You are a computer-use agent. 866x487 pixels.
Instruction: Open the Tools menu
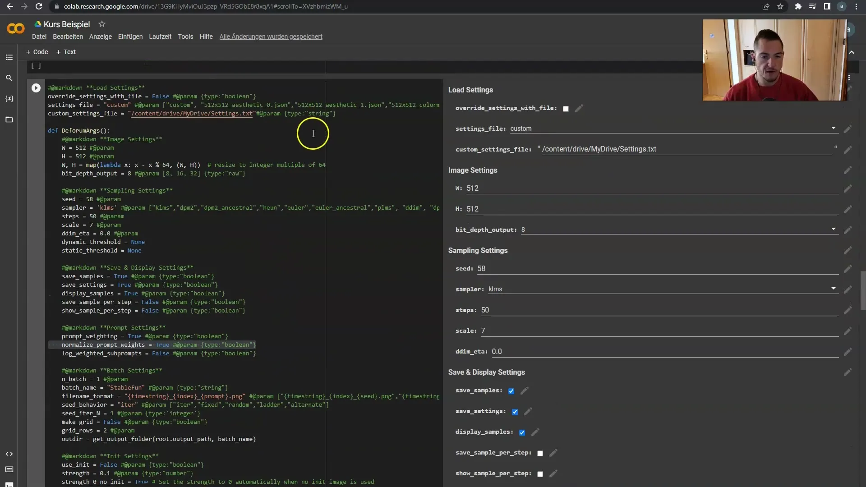pos(185,37)
